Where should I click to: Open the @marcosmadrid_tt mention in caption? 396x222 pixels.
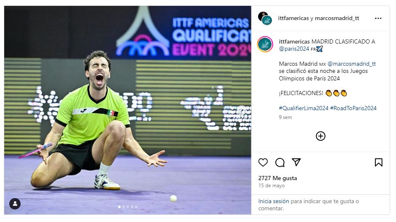pyautogui.click(x=351, y=64)
